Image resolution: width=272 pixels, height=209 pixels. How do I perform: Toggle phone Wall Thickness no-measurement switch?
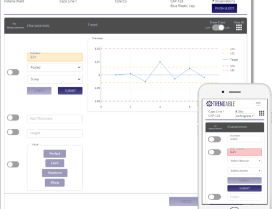tap(214, 152)
